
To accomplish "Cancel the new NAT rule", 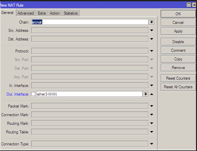I will 178,23.
